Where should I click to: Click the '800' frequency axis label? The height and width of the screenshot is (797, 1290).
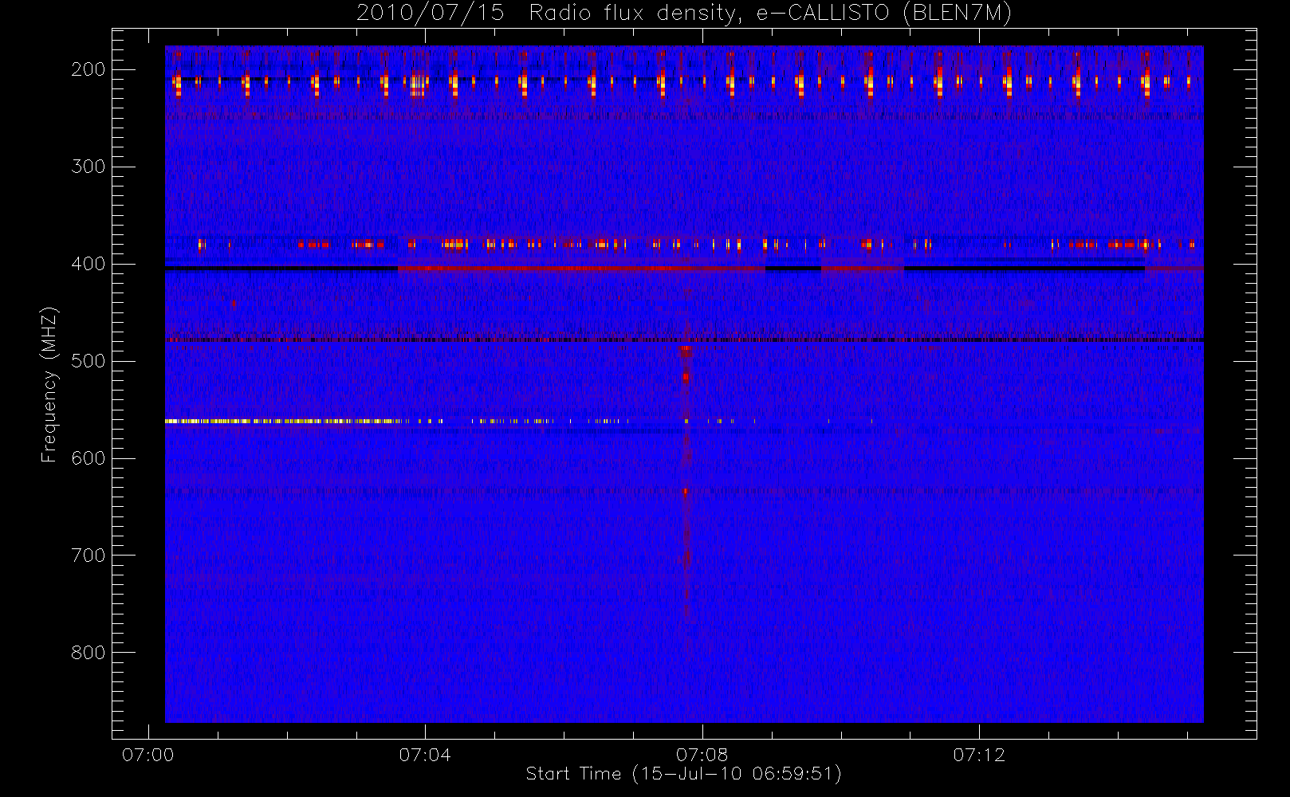click(88, 653)
